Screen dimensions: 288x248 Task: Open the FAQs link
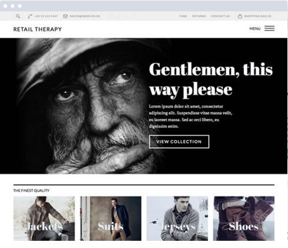(183, 16)
